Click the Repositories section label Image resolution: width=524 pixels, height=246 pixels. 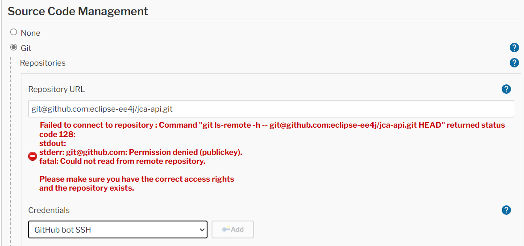[43, 63]
